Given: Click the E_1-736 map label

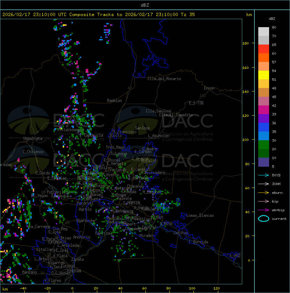Looking at the screenshot, I should coord(196,103).
